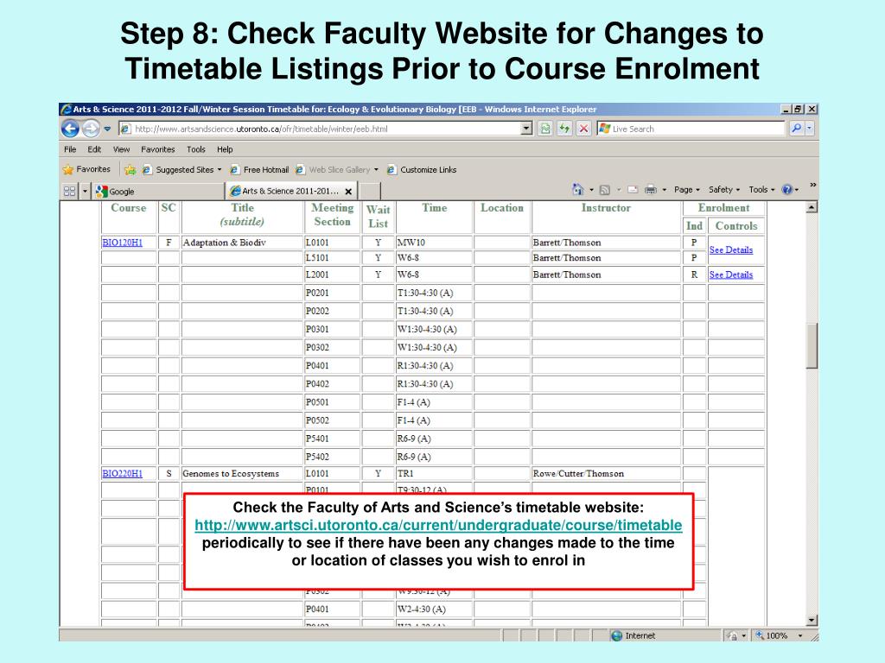This screenshot has height=663, width=885.
Task: Click the Forward navigation arrow
Action: click(x=91, y=129)
